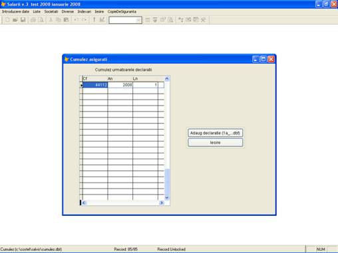Open the Introducere date menu
This screenshot has height=253, width=338.
pyautogui.click(x=15, y=11)
